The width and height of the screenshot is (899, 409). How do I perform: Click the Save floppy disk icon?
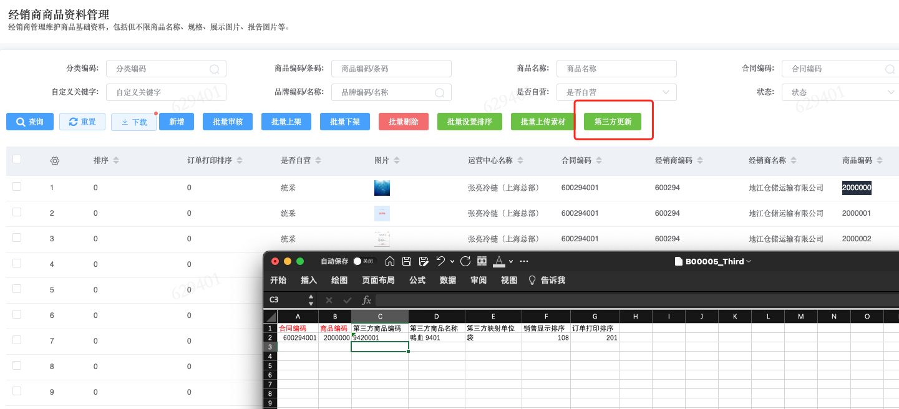point(407,261)
